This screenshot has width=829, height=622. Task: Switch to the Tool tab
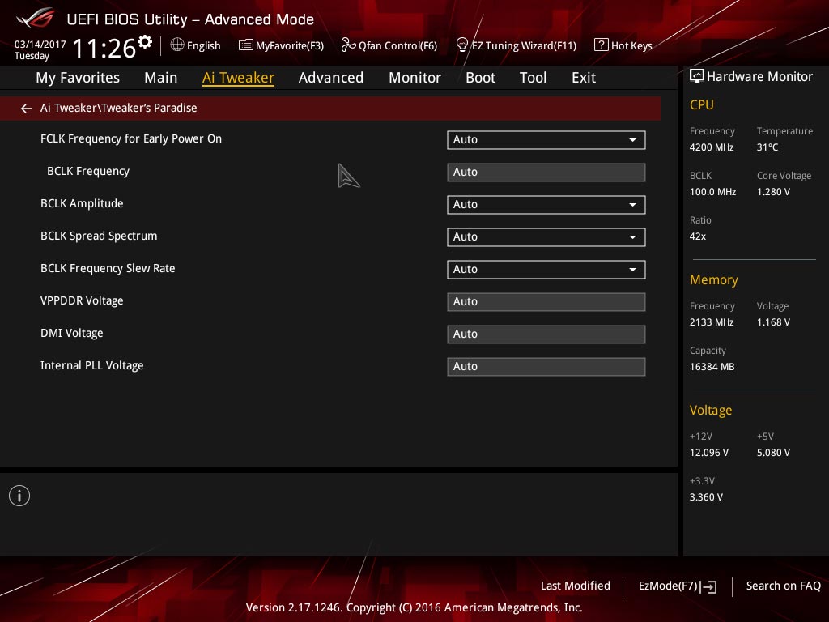[x=533, y=78]
